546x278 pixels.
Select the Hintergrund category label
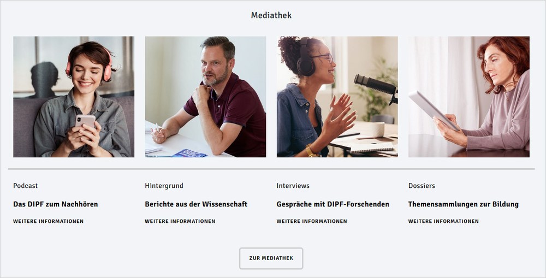[x=164, y=186]
